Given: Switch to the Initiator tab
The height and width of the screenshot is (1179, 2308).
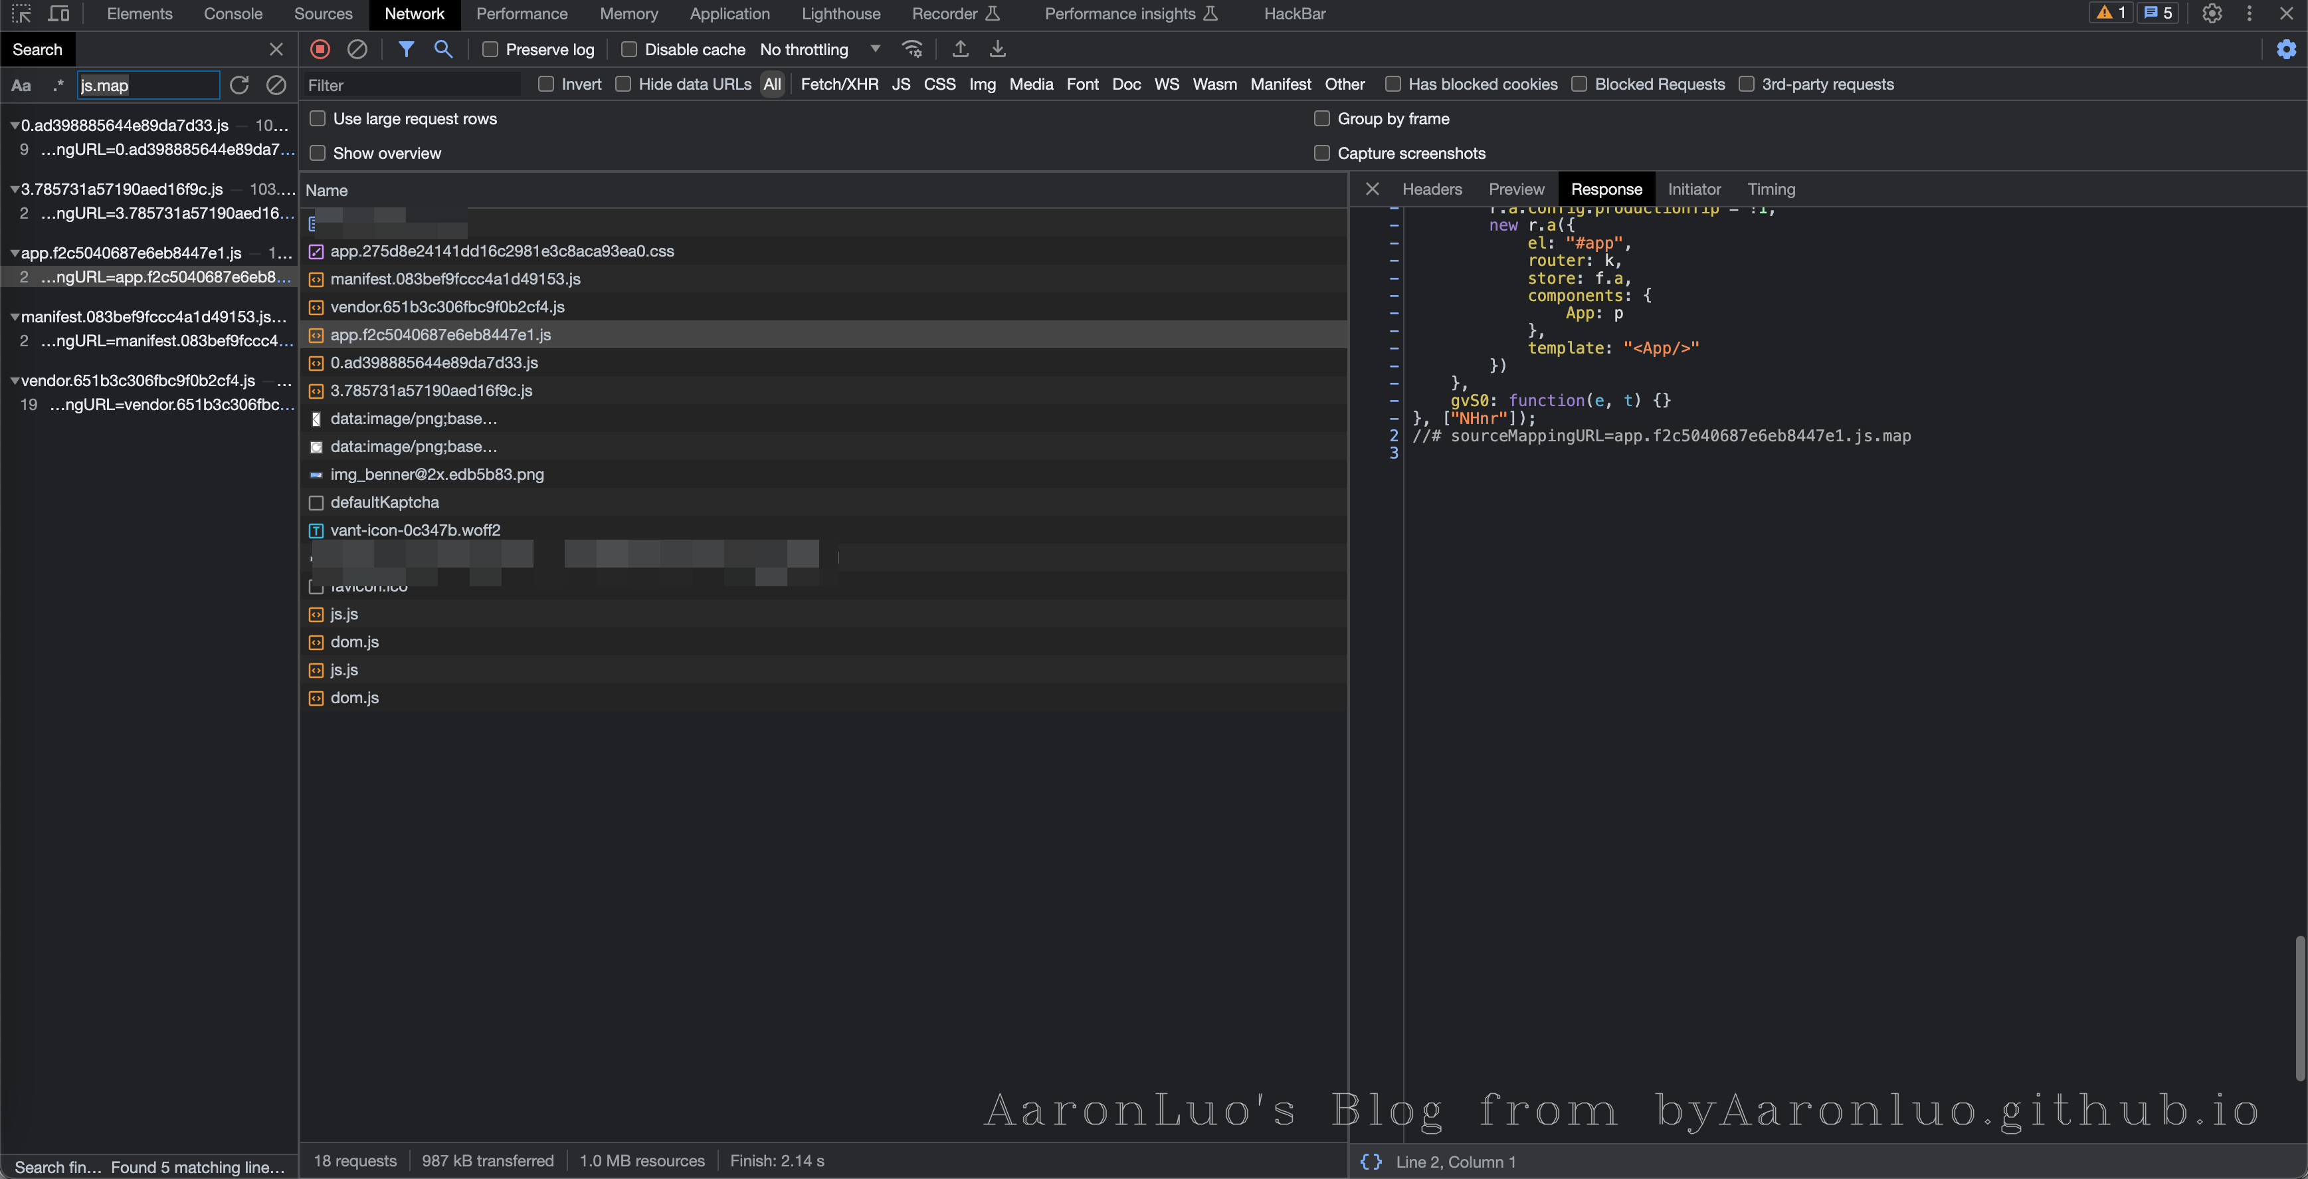Looking at the screenshot, I should [x=1693, y=189].
